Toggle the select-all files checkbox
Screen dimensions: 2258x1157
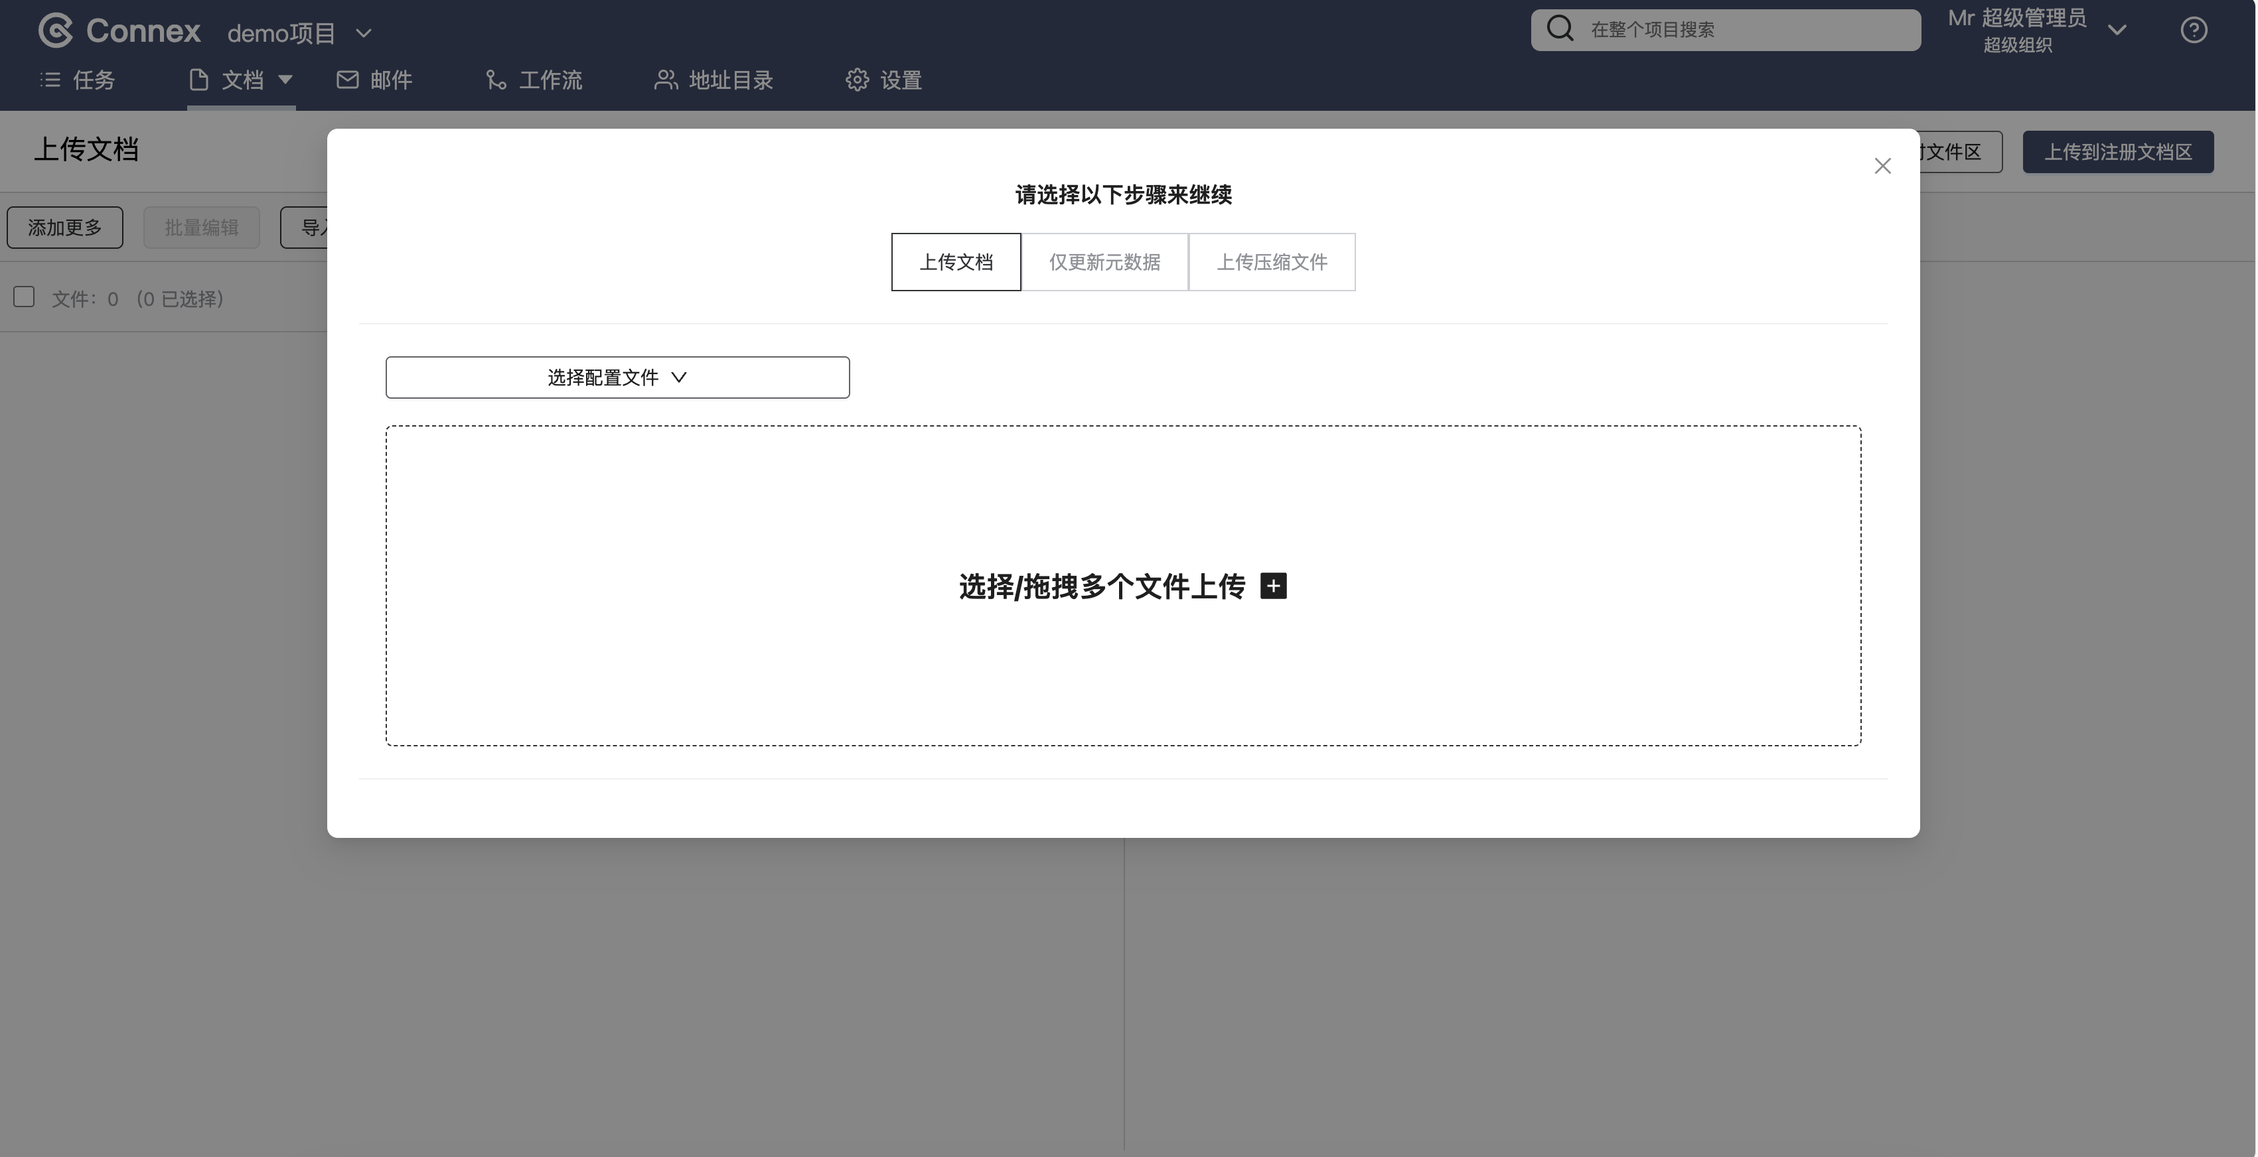(25, 298)
